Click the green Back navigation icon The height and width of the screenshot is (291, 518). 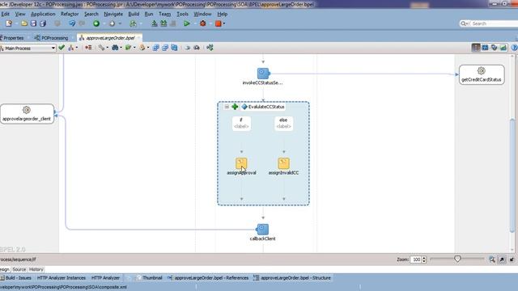[x=96, y=23]
